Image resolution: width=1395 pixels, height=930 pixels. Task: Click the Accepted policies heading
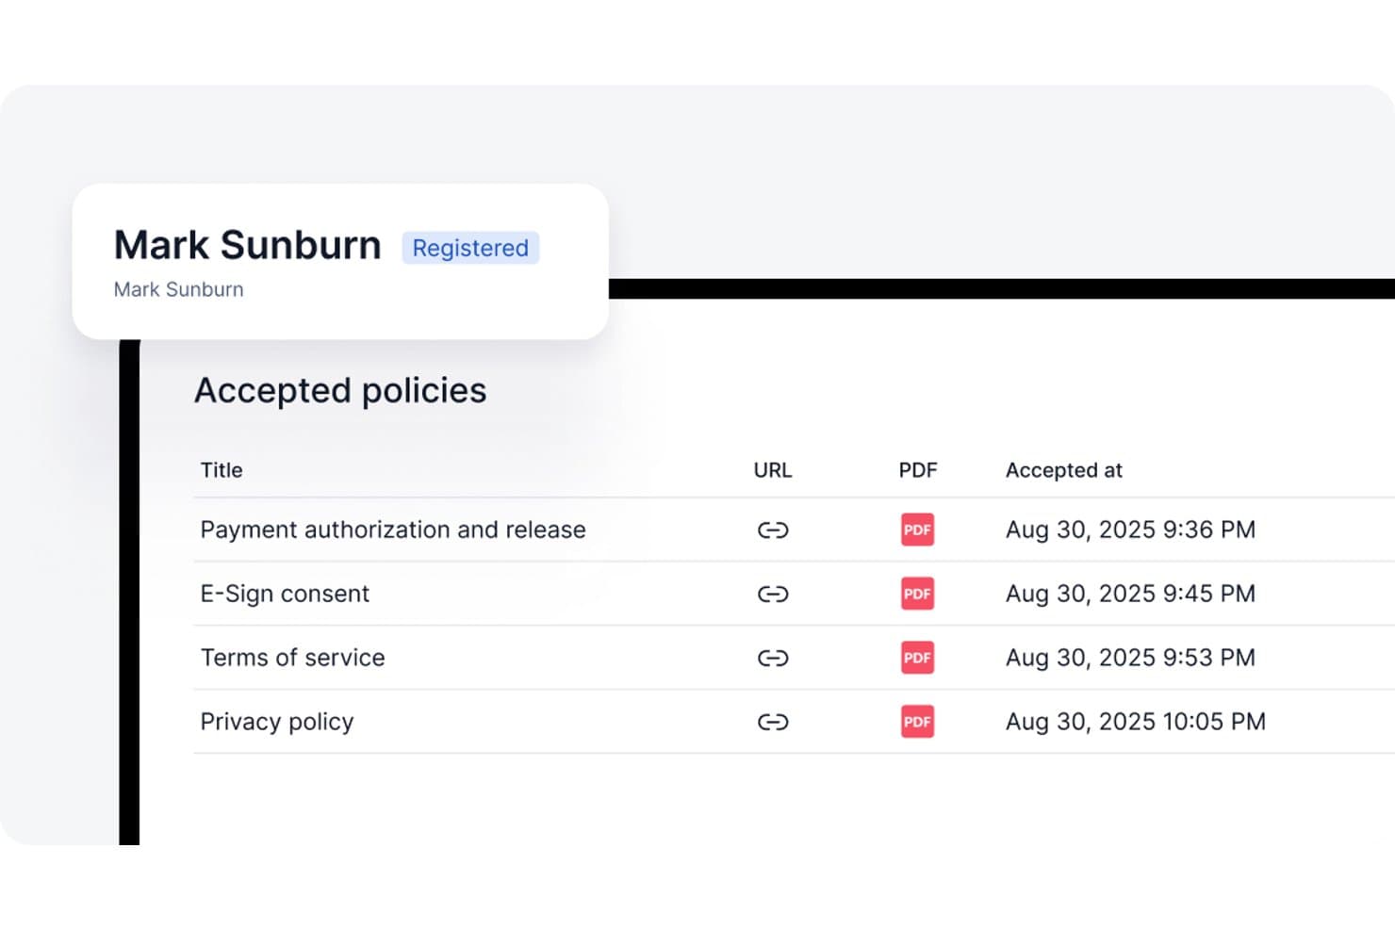(340, 391)
